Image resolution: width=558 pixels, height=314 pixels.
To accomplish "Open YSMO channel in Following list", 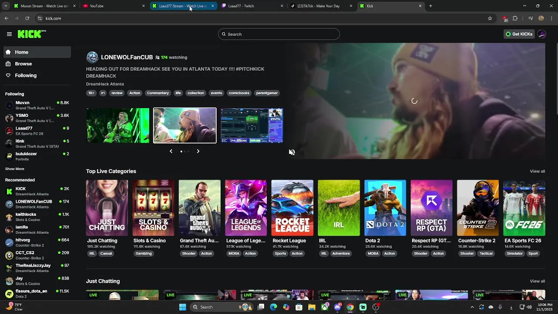I will (37, 118).
